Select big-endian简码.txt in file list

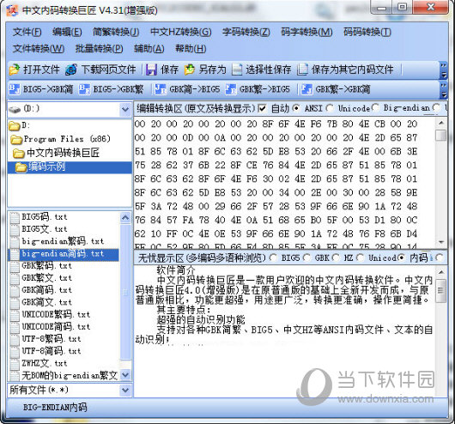pyautogui.click(x=63, y=254)
